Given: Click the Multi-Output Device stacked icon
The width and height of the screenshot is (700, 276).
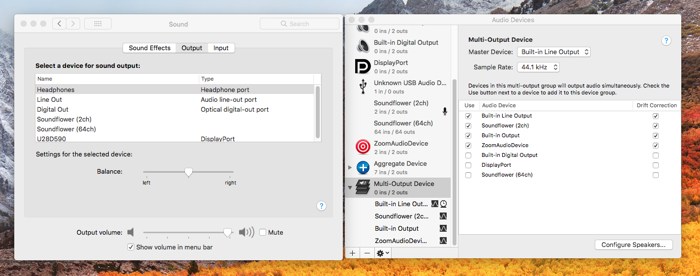Looking at the screenshot, I should [x=363, y=187].
